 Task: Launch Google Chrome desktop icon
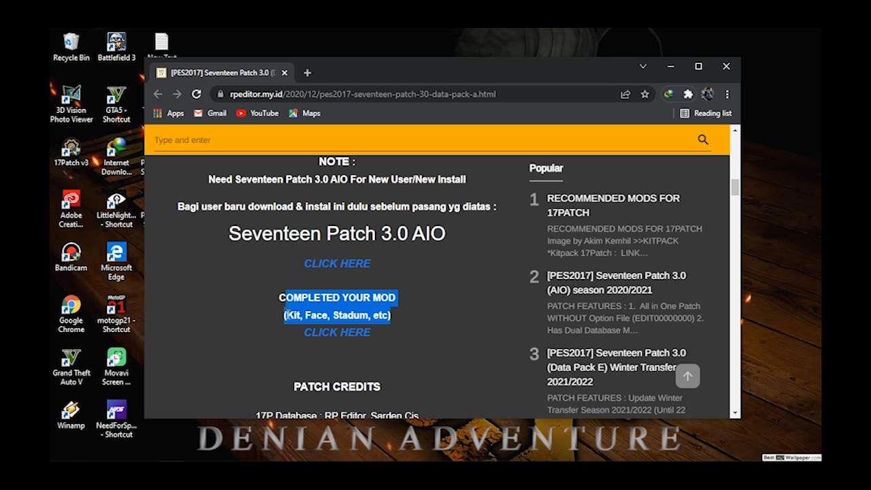click(x=71, y=314)
